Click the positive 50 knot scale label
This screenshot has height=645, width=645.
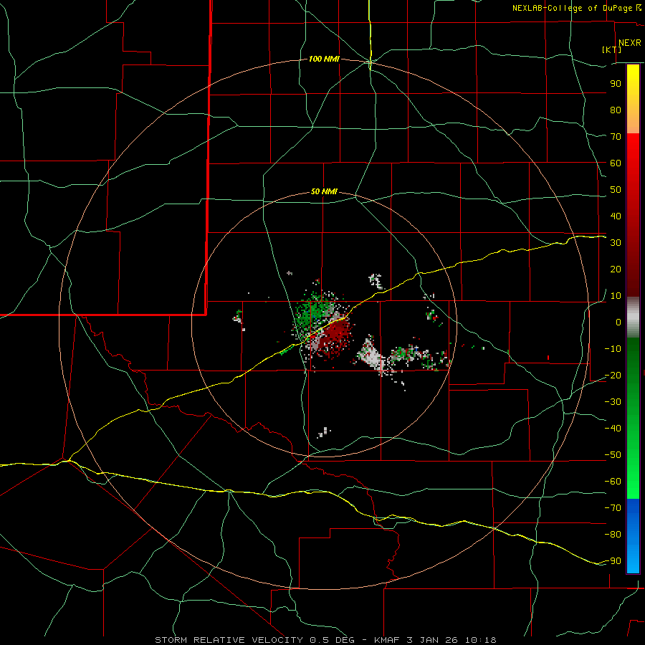616,190
